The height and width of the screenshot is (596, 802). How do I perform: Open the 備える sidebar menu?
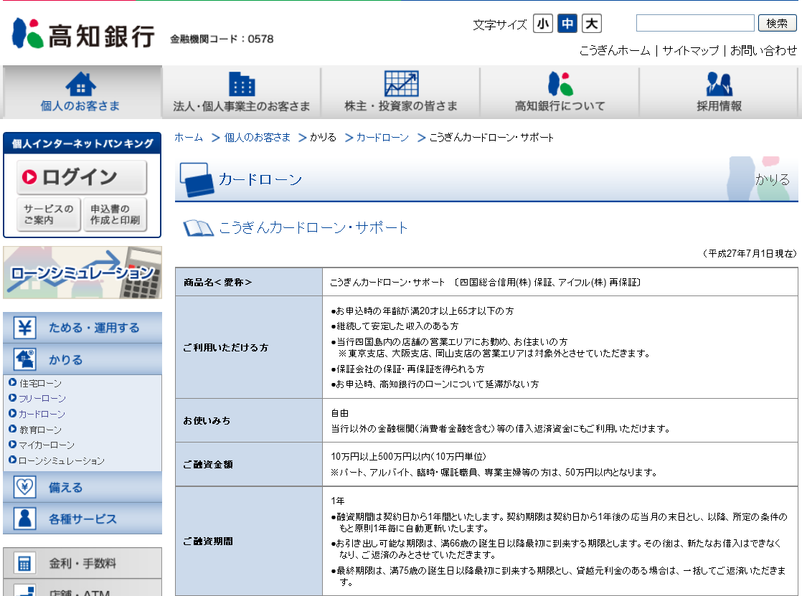pyautogui.click(x=82, y=487)
